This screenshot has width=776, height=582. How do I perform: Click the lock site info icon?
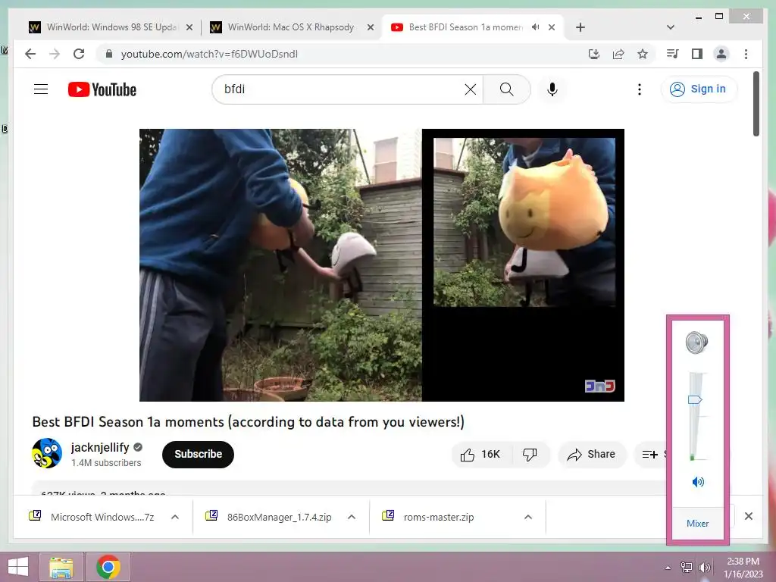(x=109, y=54)
